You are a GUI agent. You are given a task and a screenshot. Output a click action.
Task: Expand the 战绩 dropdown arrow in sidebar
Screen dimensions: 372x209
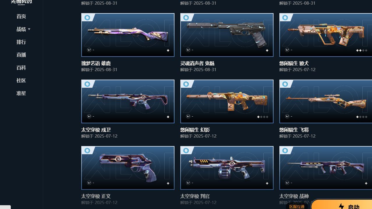pos(29,29)
